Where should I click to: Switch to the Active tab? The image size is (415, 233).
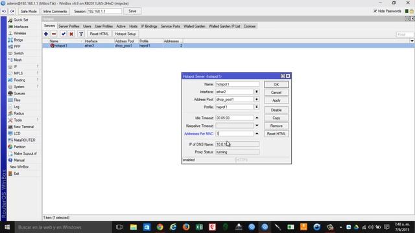(x=121, y=26)
